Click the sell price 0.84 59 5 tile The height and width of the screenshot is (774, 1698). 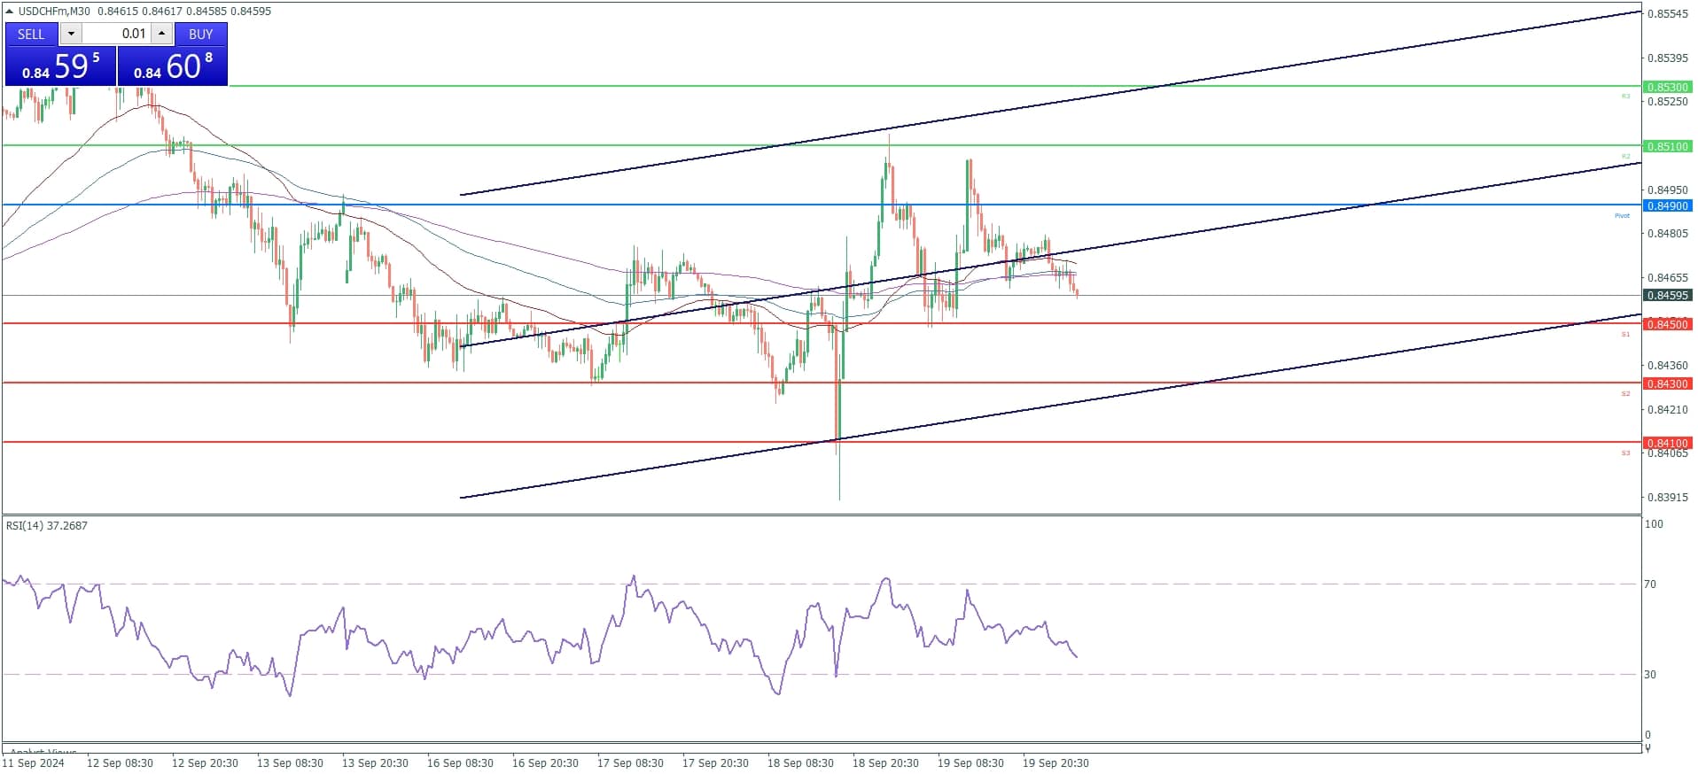click(x=60, y=66)
